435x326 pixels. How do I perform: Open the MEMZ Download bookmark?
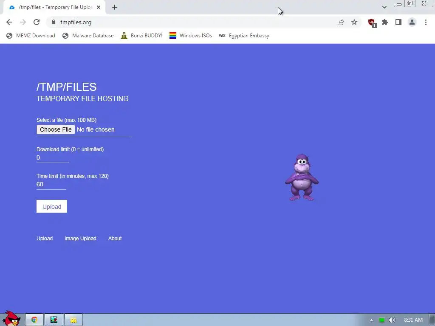[31, 36]
